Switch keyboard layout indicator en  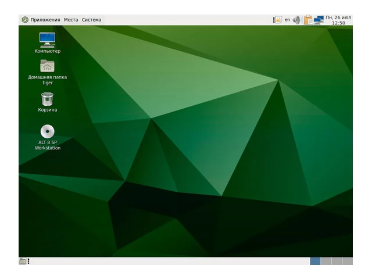[x=287, y=20]
